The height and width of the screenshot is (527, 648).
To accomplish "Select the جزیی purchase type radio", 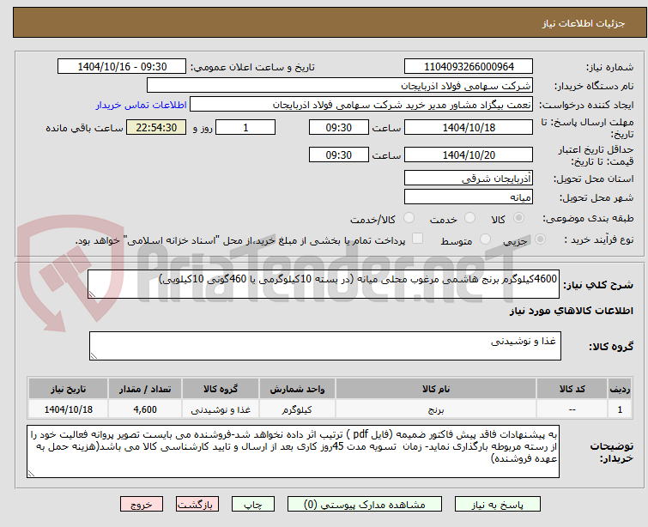I will click(540, 239).
